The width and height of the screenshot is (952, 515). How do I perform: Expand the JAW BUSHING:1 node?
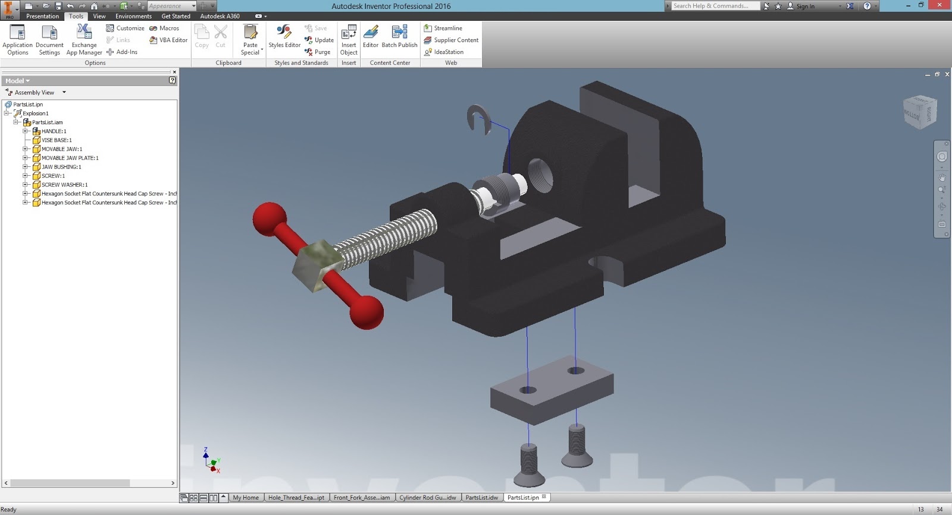26,167
